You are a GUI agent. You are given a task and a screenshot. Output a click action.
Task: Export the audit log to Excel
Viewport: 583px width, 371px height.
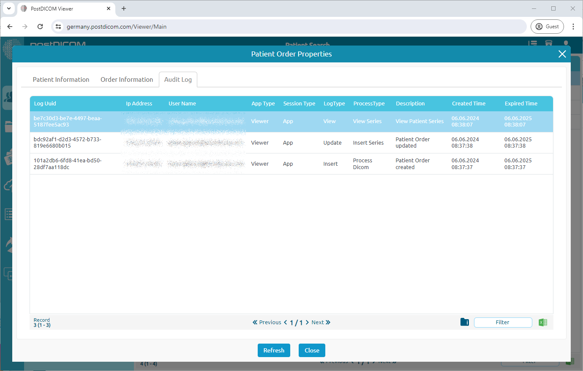click(543, 322)
